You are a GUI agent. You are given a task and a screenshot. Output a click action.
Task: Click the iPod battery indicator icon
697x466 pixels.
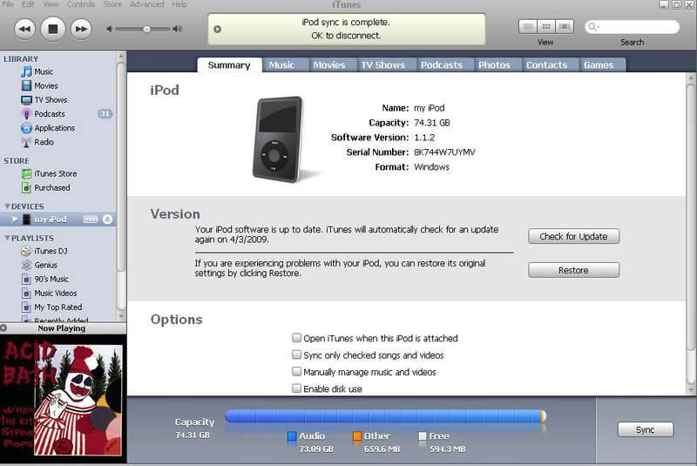point(91,219)
